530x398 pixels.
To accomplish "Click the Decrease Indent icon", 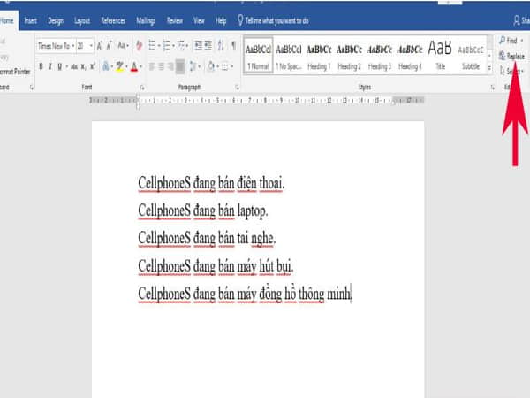I will [199, 45].
